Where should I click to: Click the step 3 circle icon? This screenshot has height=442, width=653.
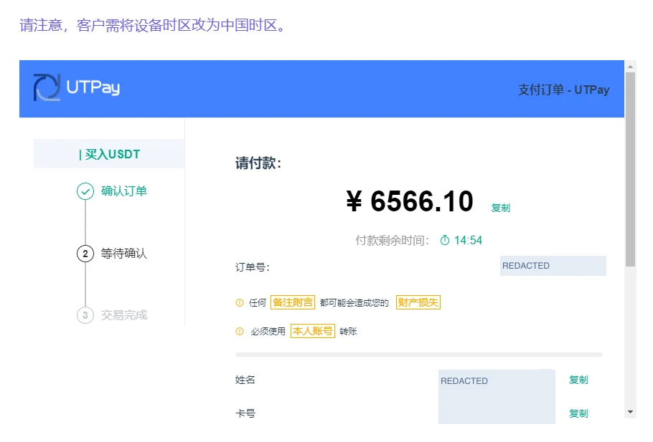(x=85, y=315)
